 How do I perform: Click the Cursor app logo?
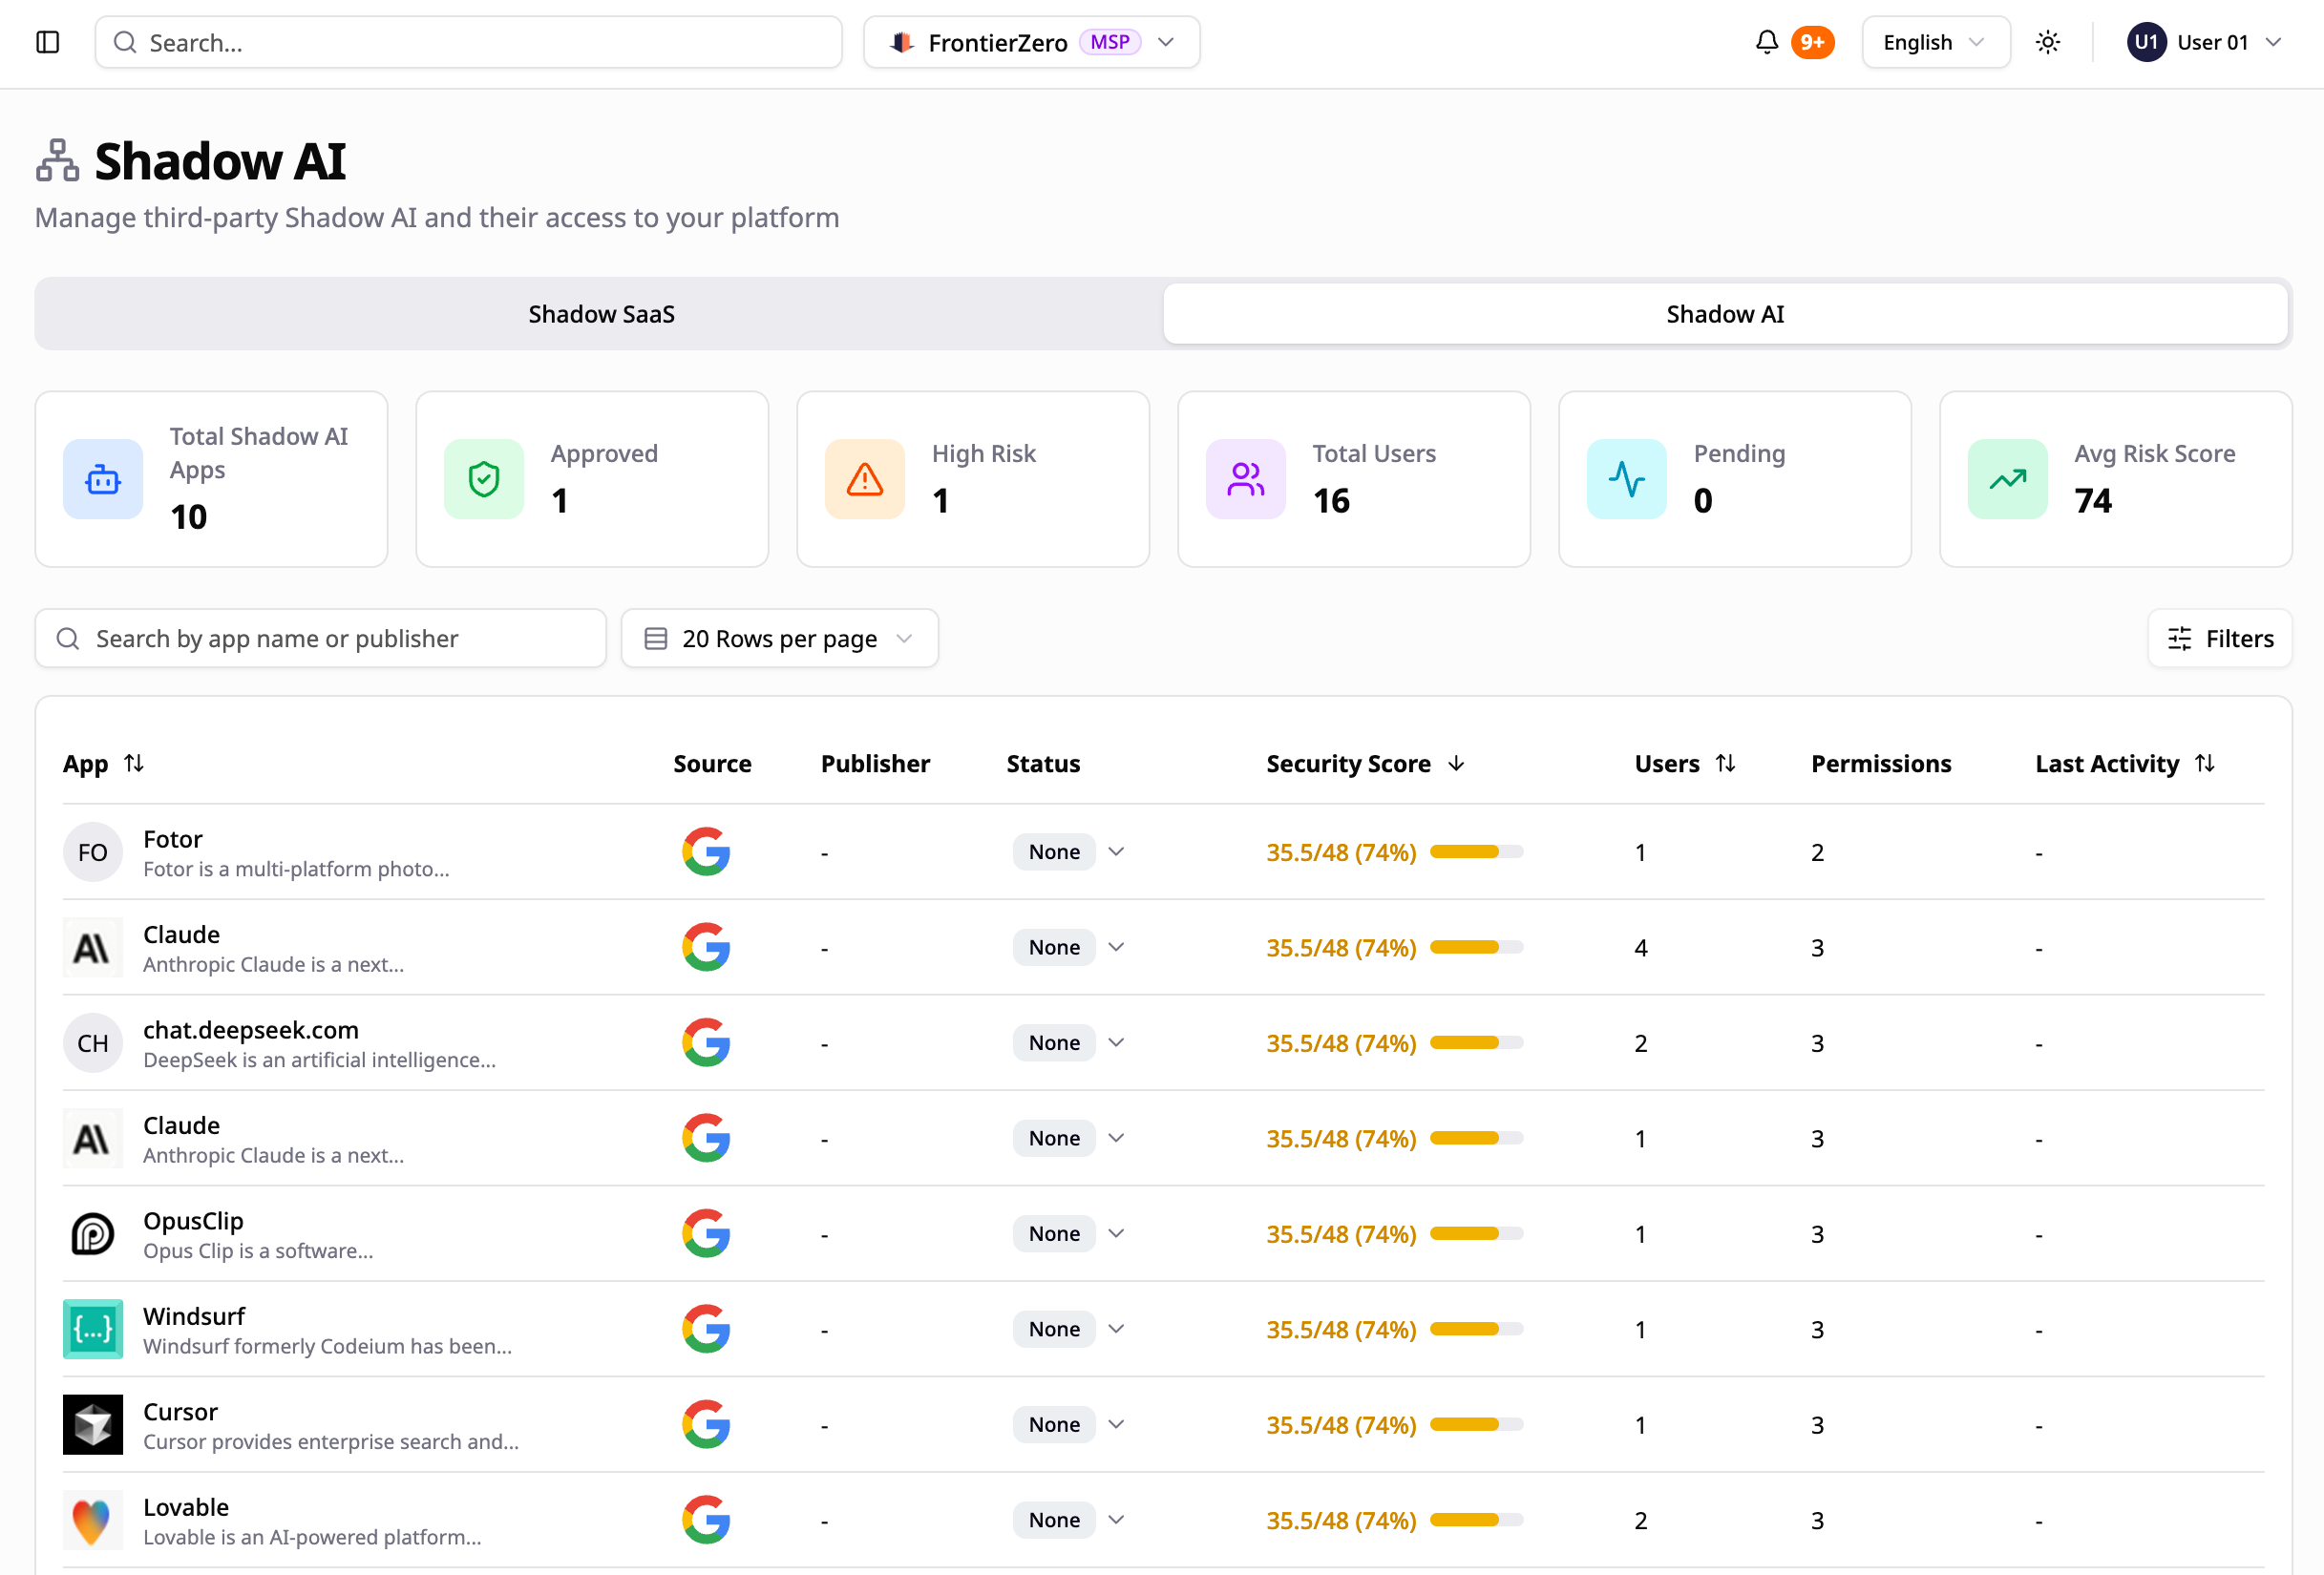[92, 1424]
